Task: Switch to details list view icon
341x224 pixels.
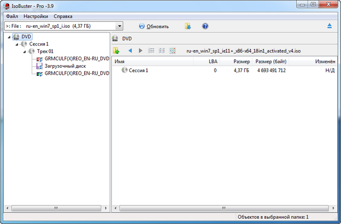Action: (x=151, y=51)
